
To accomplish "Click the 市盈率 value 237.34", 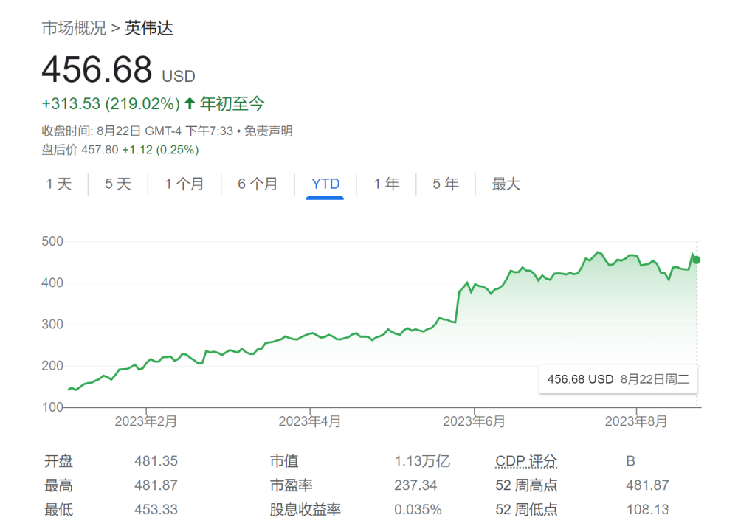I will pos(415,485).
